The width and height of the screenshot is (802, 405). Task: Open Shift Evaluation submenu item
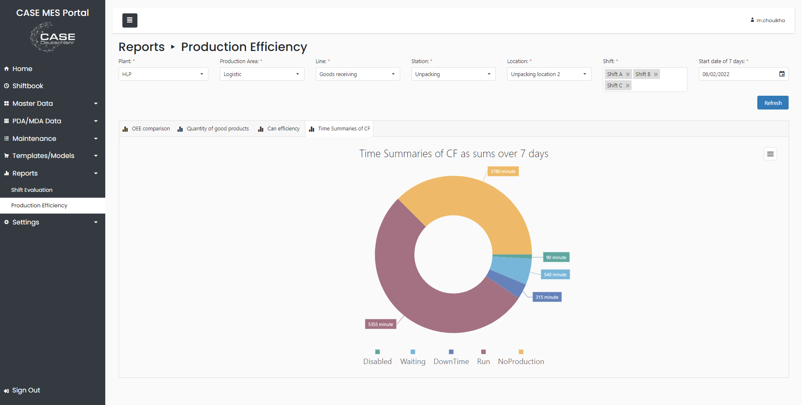coord(53,190)
